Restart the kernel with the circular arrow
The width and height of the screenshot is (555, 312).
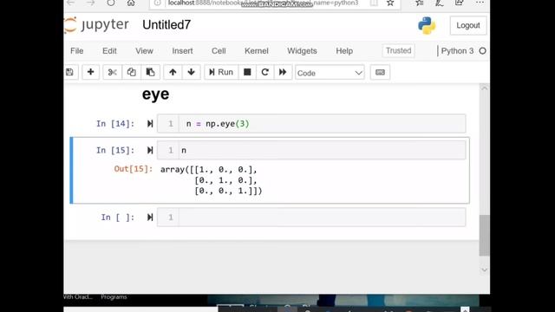(x=264, y=72)
